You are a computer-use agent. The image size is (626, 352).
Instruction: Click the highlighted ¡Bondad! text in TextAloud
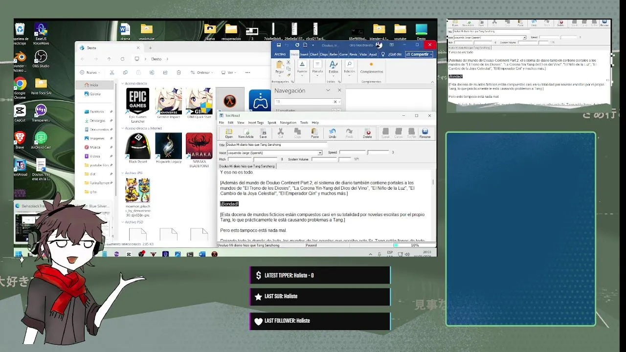229,204
